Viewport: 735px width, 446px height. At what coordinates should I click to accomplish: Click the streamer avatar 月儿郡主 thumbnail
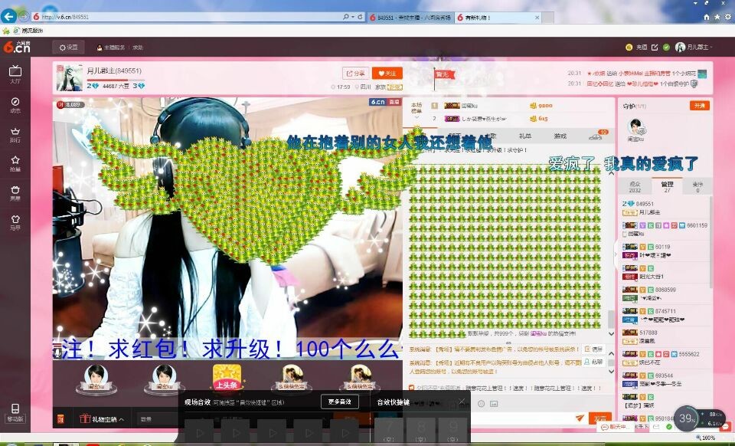point(70,78)
